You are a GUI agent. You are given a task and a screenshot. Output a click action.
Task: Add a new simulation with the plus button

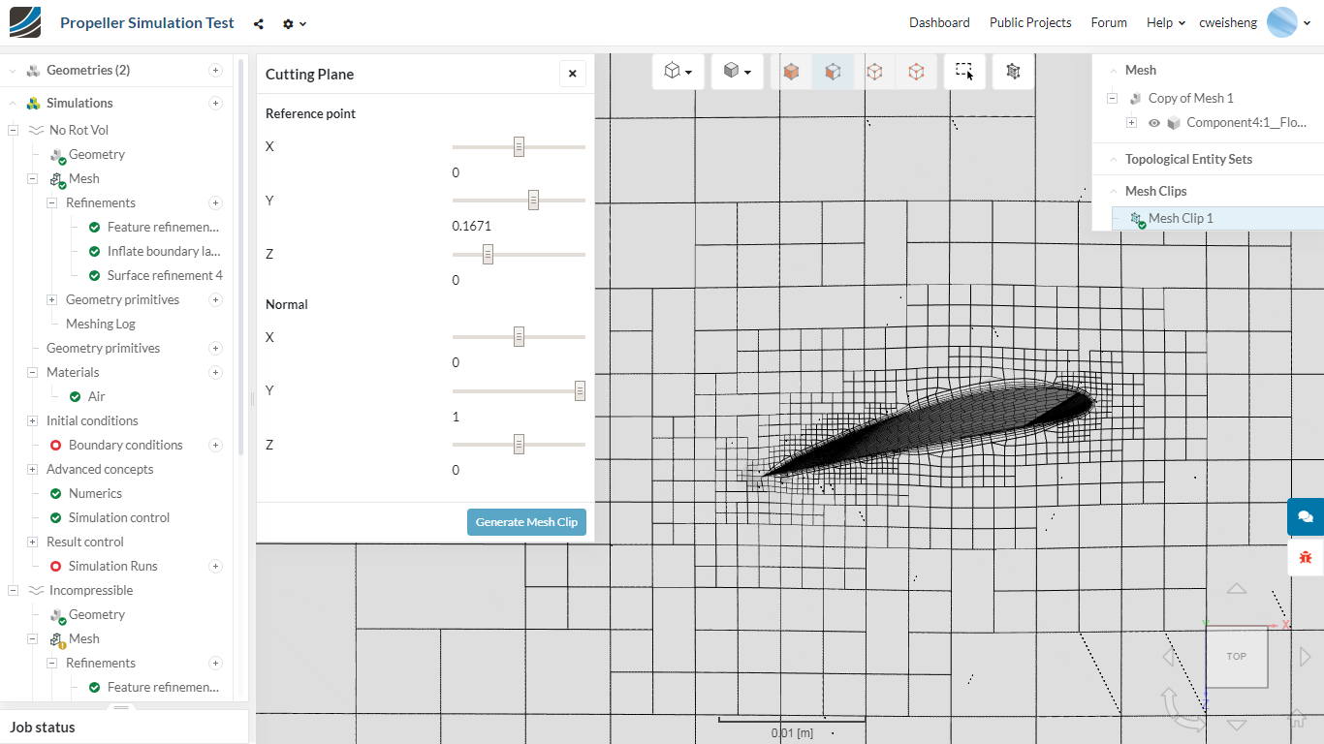tap(215, 104)
